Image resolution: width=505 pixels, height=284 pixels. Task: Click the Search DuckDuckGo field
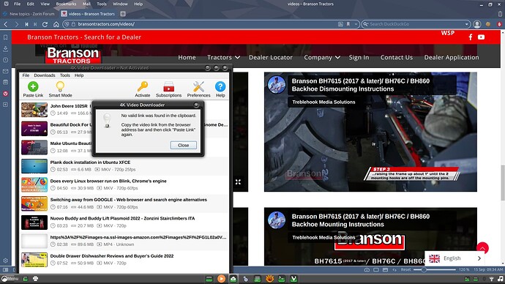click(416, 24)
